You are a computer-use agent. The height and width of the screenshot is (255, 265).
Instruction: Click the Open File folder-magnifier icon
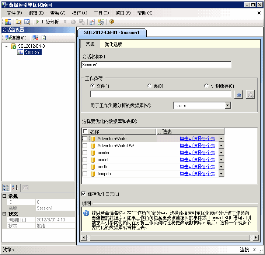[x=18, y=22]
